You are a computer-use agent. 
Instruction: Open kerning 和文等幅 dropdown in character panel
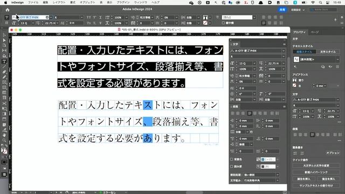[254, 76]
